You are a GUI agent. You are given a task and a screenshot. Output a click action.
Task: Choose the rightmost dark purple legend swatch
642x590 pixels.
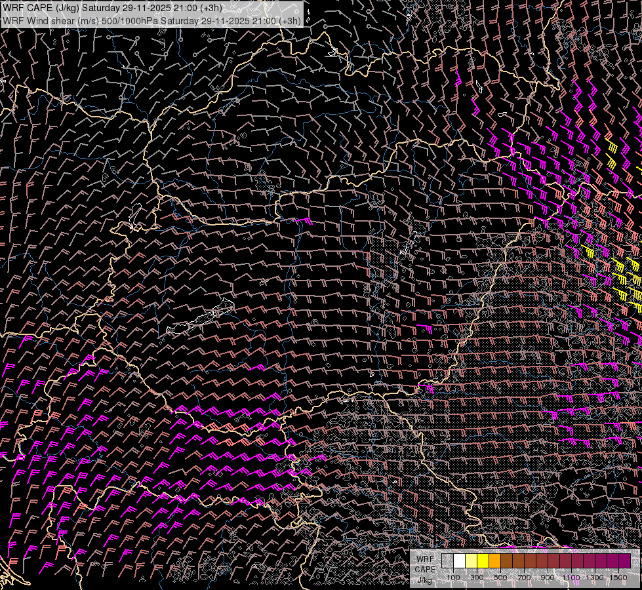tap(625, 561)
